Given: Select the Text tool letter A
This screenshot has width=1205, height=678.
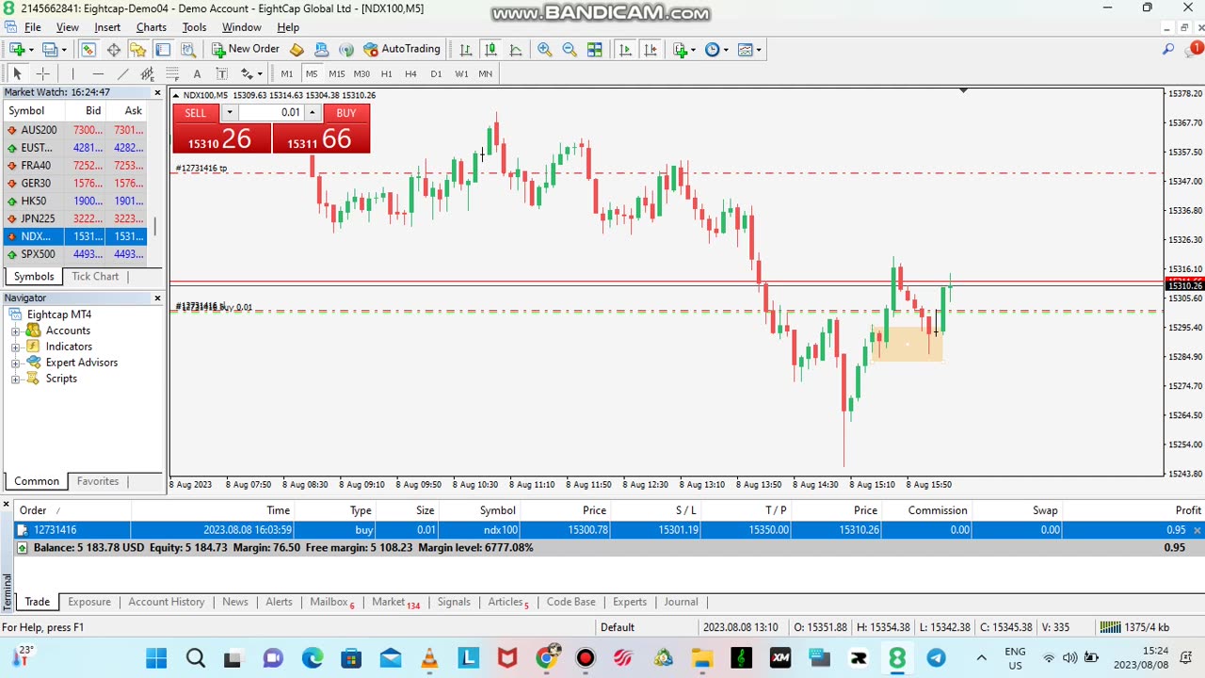Looking at the screenshot, I should coord(197,73).
